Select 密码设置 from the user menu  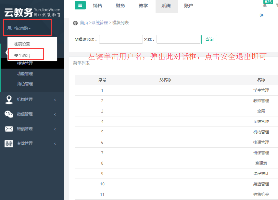(22, 44)
